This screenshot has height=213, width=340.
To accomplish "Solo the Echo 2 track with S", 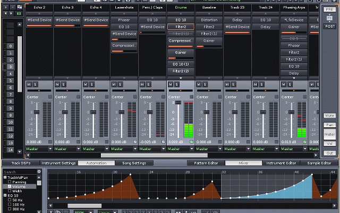I will pos(35,85).
